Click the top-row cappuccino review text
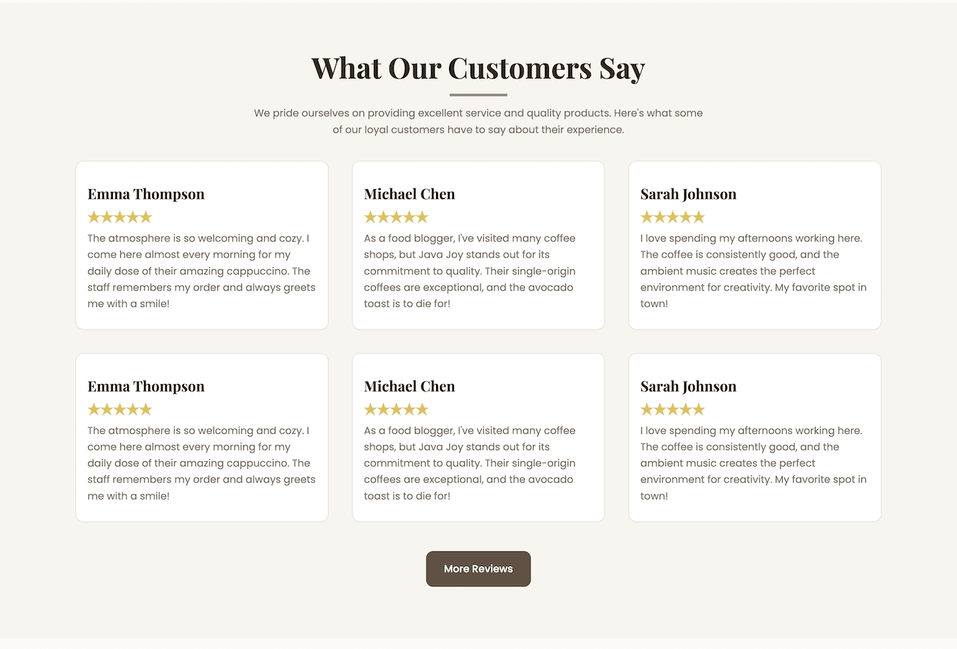Screen dimensions: 957x649 [202, 271]
